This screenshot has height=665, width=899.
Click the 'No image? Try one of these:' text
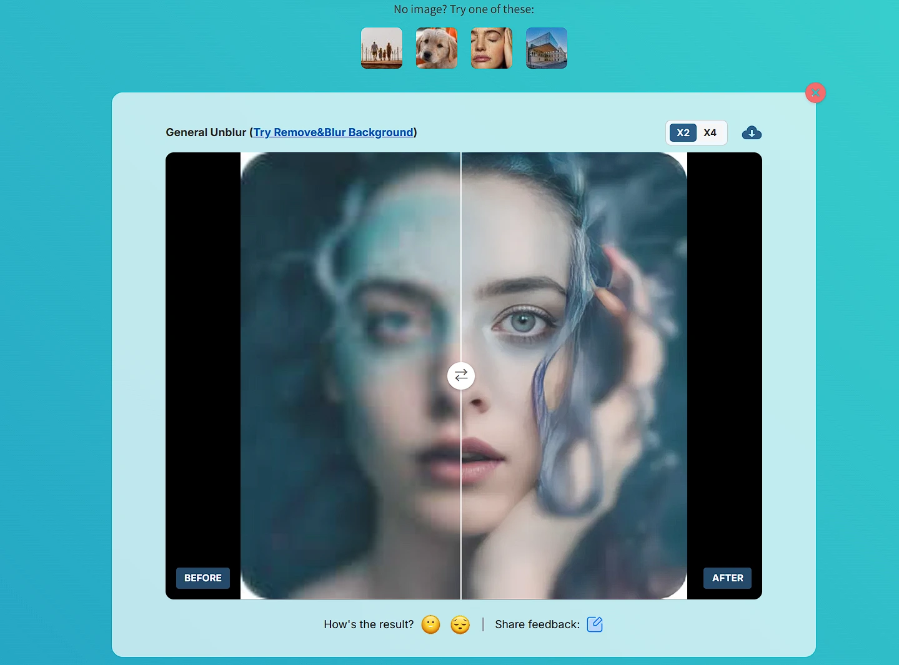[x=464, y=9]
